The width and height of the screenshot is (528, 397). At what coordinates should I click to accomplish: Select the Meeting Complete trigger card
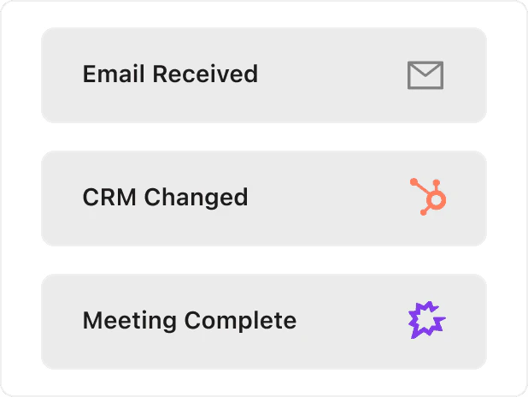click(263, 321)
